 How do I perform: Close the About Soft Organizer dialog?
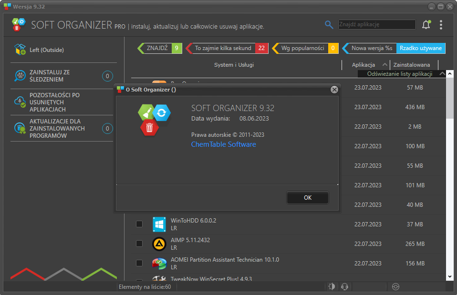[x=334, y=90]
